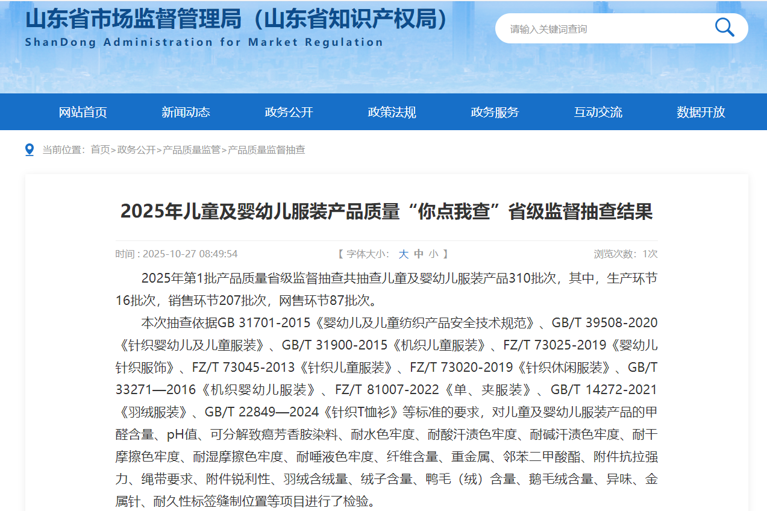
Task: Set font size to 大 (large)
Action: click(403, 254)
